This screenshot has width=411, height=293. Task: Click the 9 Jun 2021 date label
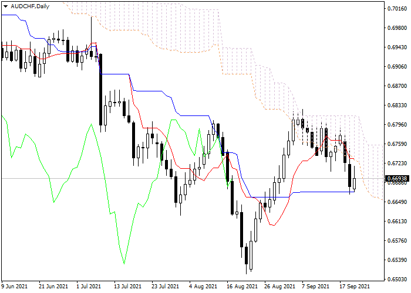pos(14,287)
